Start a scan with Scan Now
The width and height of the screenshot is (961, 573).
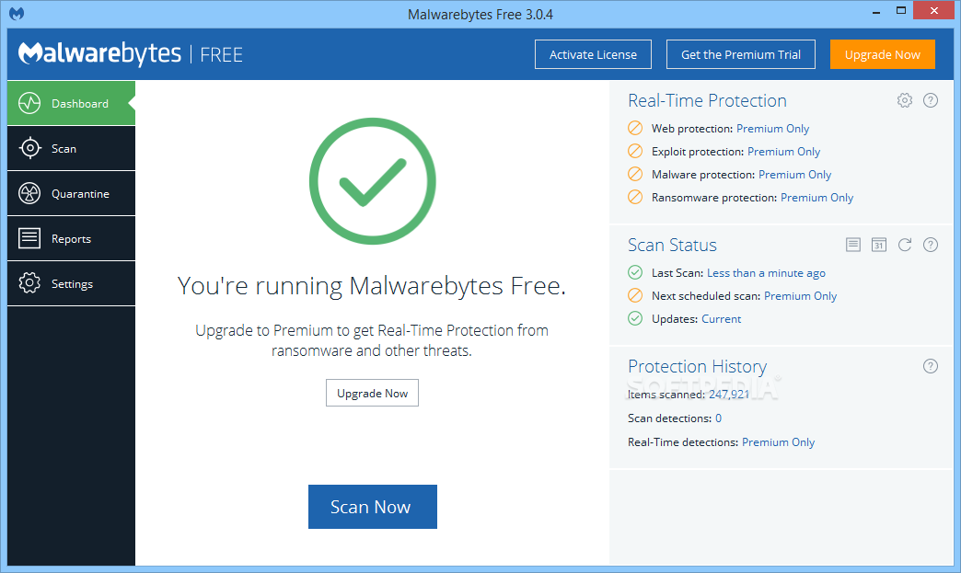click(x=372, y=506)
